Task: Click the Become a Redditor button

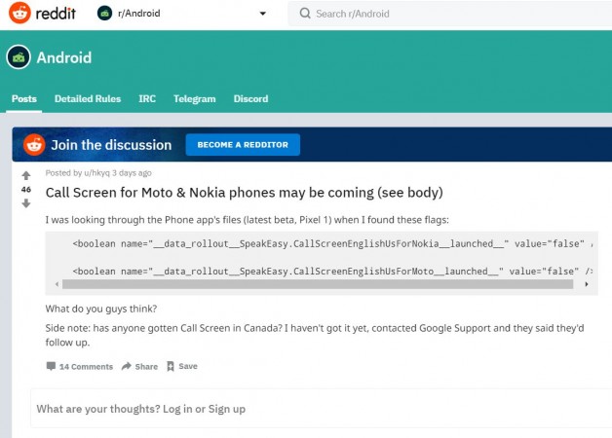Action: [243, 145]
